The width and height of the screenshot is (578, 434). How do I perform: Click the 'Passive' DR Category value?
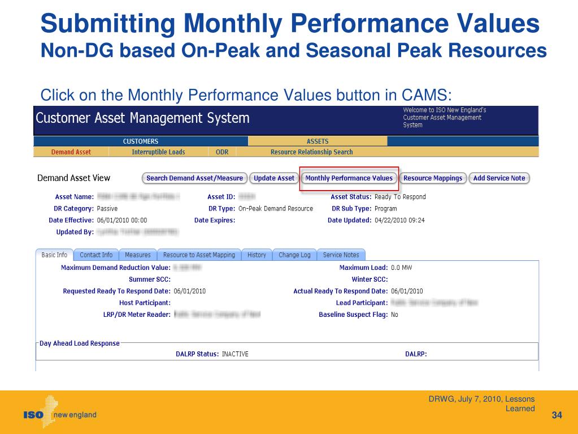click(x=107, y=208)
